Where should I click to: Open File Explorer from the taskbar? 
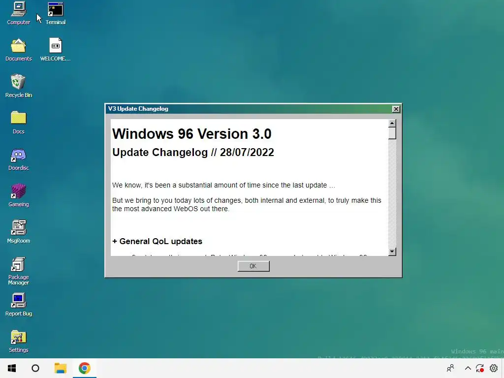(60, 368)
